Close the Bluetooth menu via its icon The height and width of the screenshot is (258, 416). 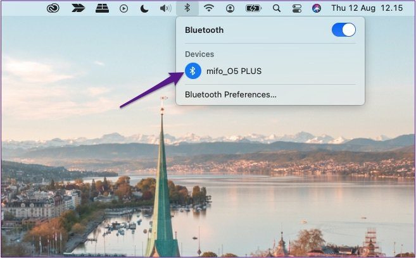pos(187,8)
